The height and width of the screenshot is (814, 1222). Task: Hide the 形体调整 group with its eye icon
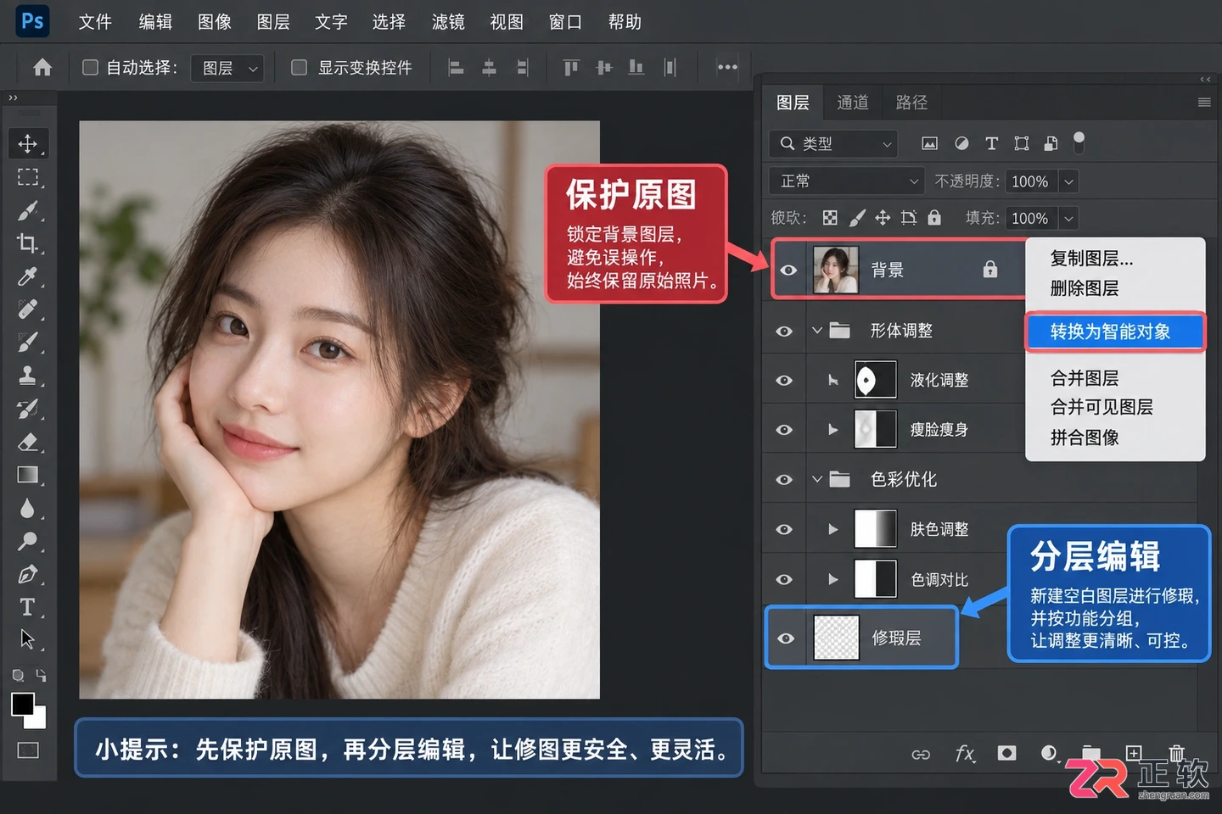coord(785,331)
